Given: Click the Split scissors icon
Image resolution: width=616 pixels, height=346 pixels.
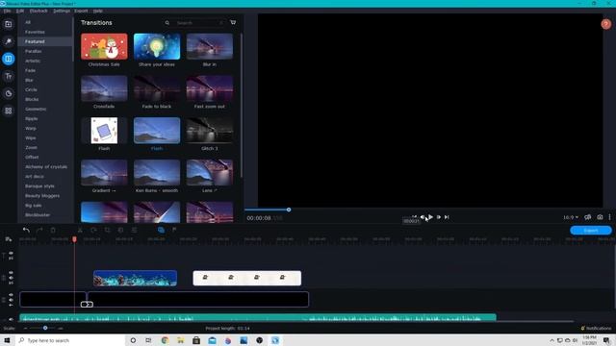Looking at the screenshot, I should (80, 230).
